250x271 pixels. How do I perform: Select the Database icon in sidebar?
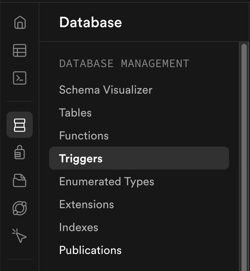20,125
